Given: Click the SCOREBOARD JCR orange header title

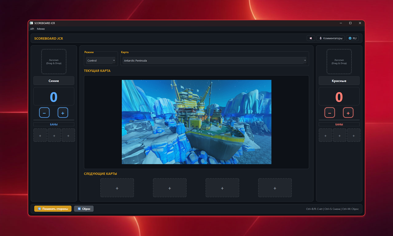Looking at the screenshot, I should [x=49, y=38].
